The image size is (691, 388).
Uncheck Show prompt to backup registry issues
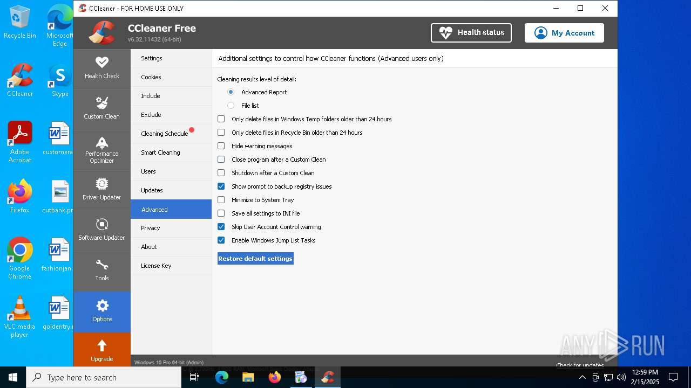click(x=221, y=186)
